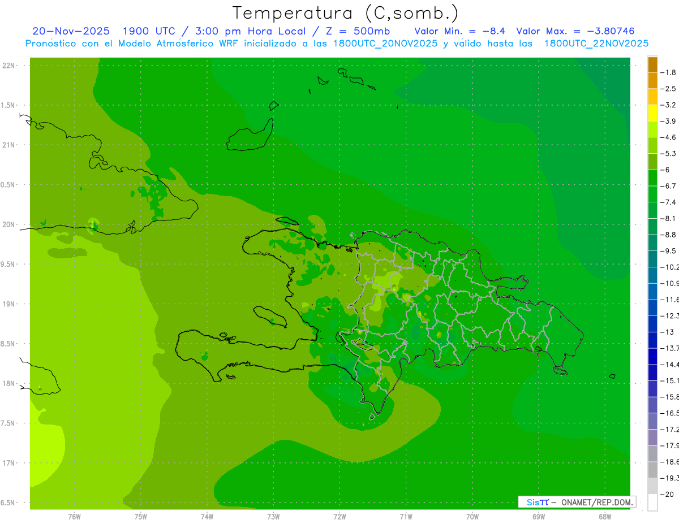This screenshot has height=524, width=679.
Task: Click the 76W longitude axis label
Action: pos(74,516)
